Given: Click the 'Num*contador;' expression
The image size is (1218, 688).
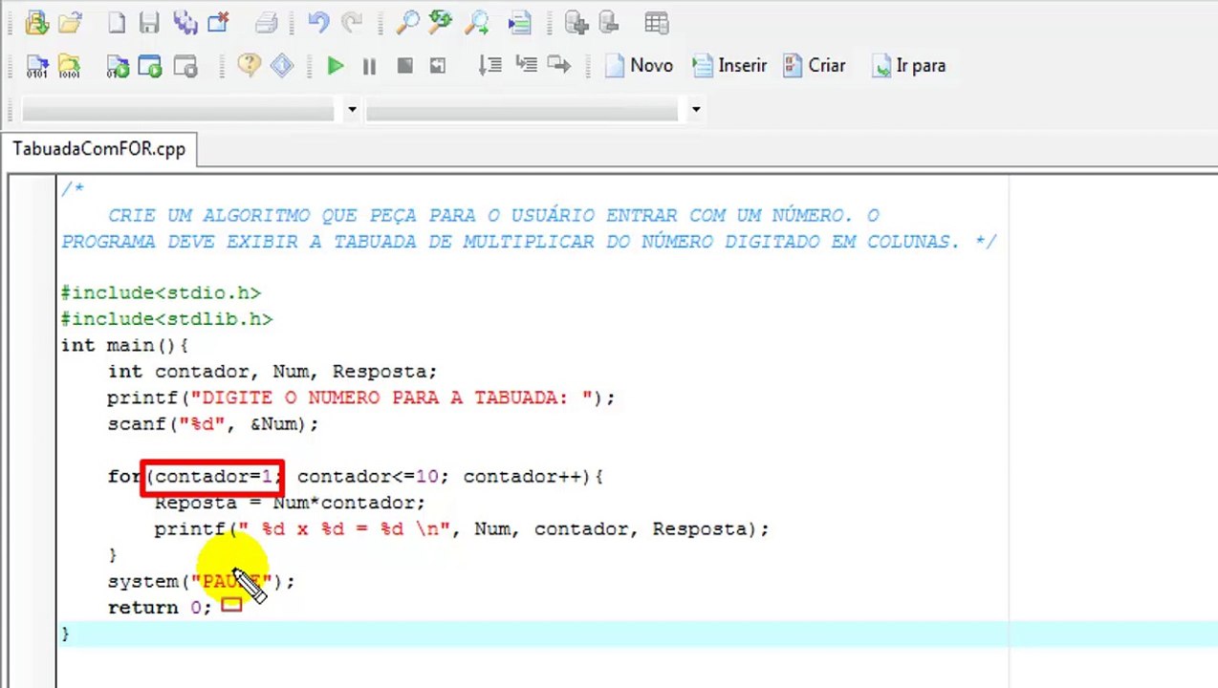Looking at the screenshot, I should tap(349, 503).
